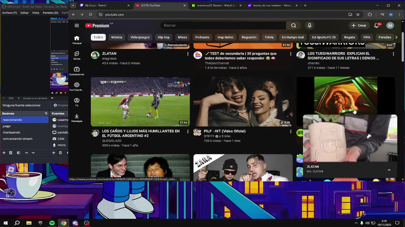Open Epic Games from the taskbar
The width and height of the screenshot is (405, 227).
pos(40,223)
